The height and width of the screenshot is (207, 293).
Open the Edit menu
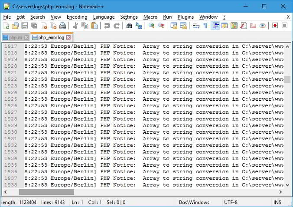coord(20,17)
